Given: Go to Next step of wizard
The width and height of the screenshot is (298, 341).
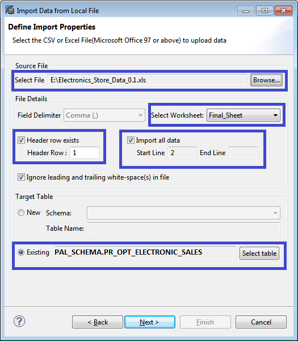Looking at the screenshot, I should point(150,322).
